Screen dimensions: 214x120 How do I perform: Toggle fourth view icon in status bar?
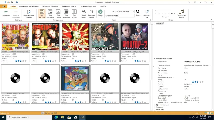[52, 113]
